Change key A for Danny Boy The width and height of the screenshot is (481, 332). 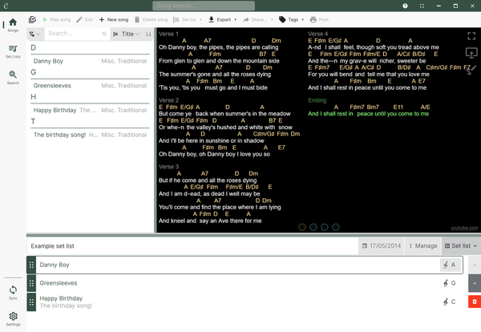[x=450, y=265]
